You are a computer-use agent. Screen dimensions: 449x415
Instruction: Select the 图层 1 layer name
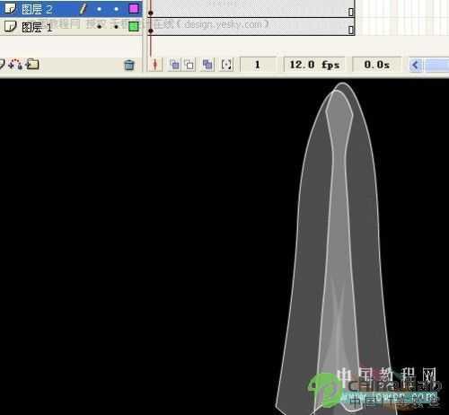pyautogui.click(x=37, y=27)
